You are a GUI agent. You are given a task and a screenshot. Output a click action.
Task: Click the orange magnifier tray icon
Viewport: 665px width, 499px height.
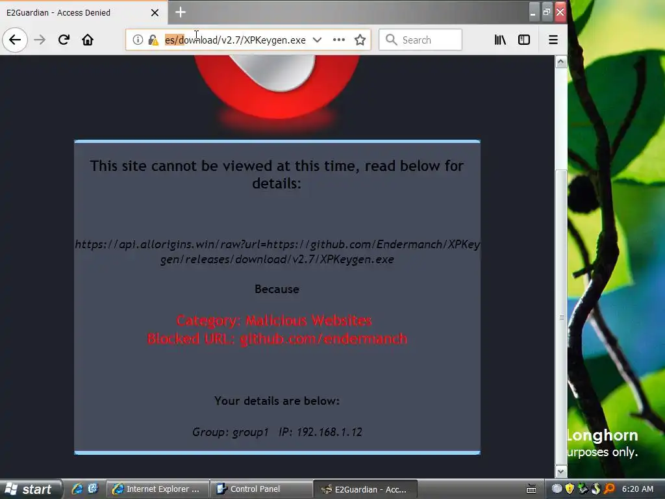(x=609, y=489)
